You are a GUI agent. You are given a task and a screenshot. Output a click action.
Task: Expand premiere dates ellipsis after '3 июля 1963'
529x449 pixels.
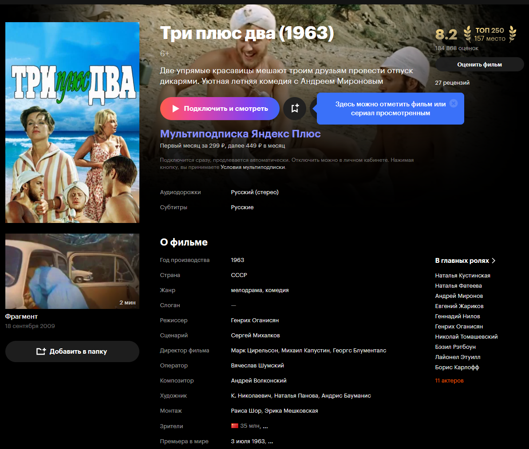click(271, 441)
